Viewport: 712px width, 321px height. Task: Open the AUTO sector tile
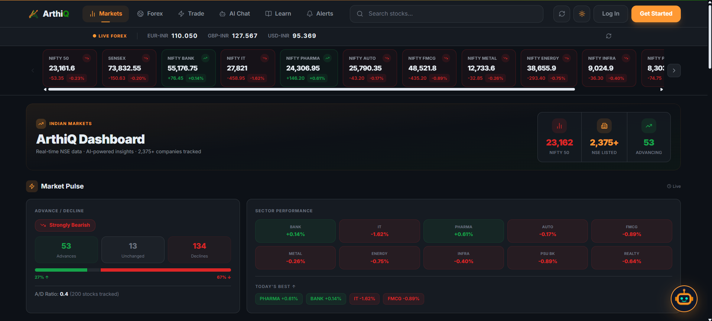click(x=547, y=231)
